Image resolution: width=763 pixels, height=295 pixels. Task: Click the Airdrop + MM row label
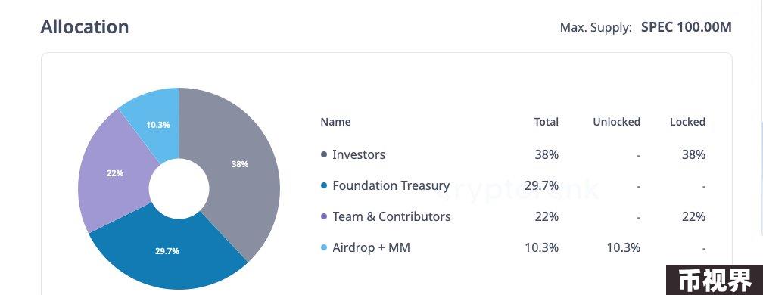coord(371,248)
